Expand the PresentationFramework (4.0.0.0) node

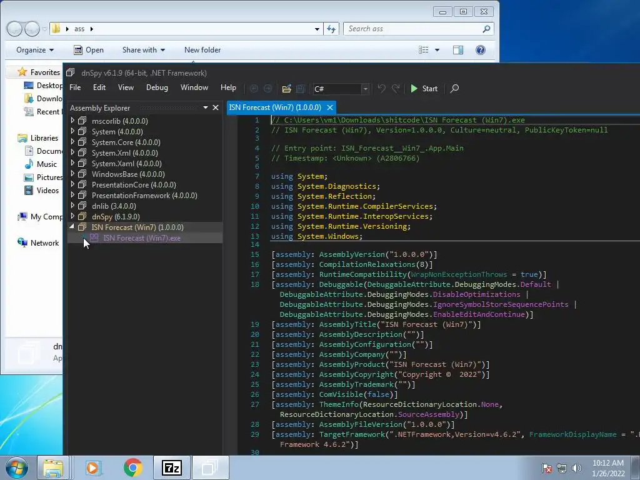pos(72,195)
